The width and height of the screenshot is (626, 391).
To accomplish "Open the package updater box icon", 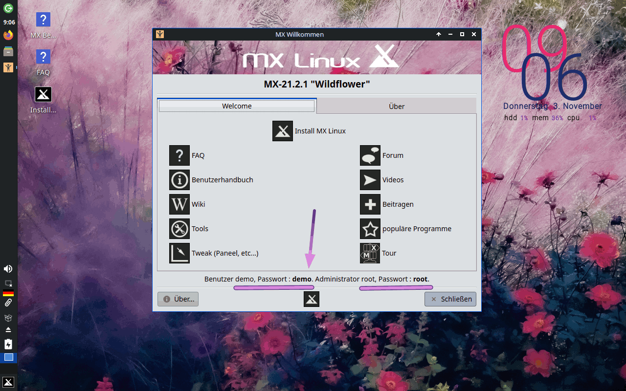I will click(x=8, y=318).
